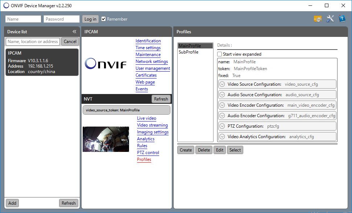352x213 pixels.
Task: Open Network settings link
Action: tap(152, 61)
